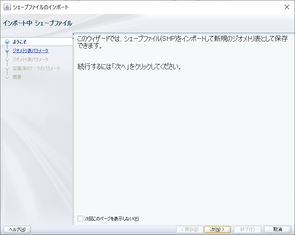Image resolution: width=295 pixels, height=235 pixels.
Task: Click the disabled 終了(F) button
Action: click(248, 229)
